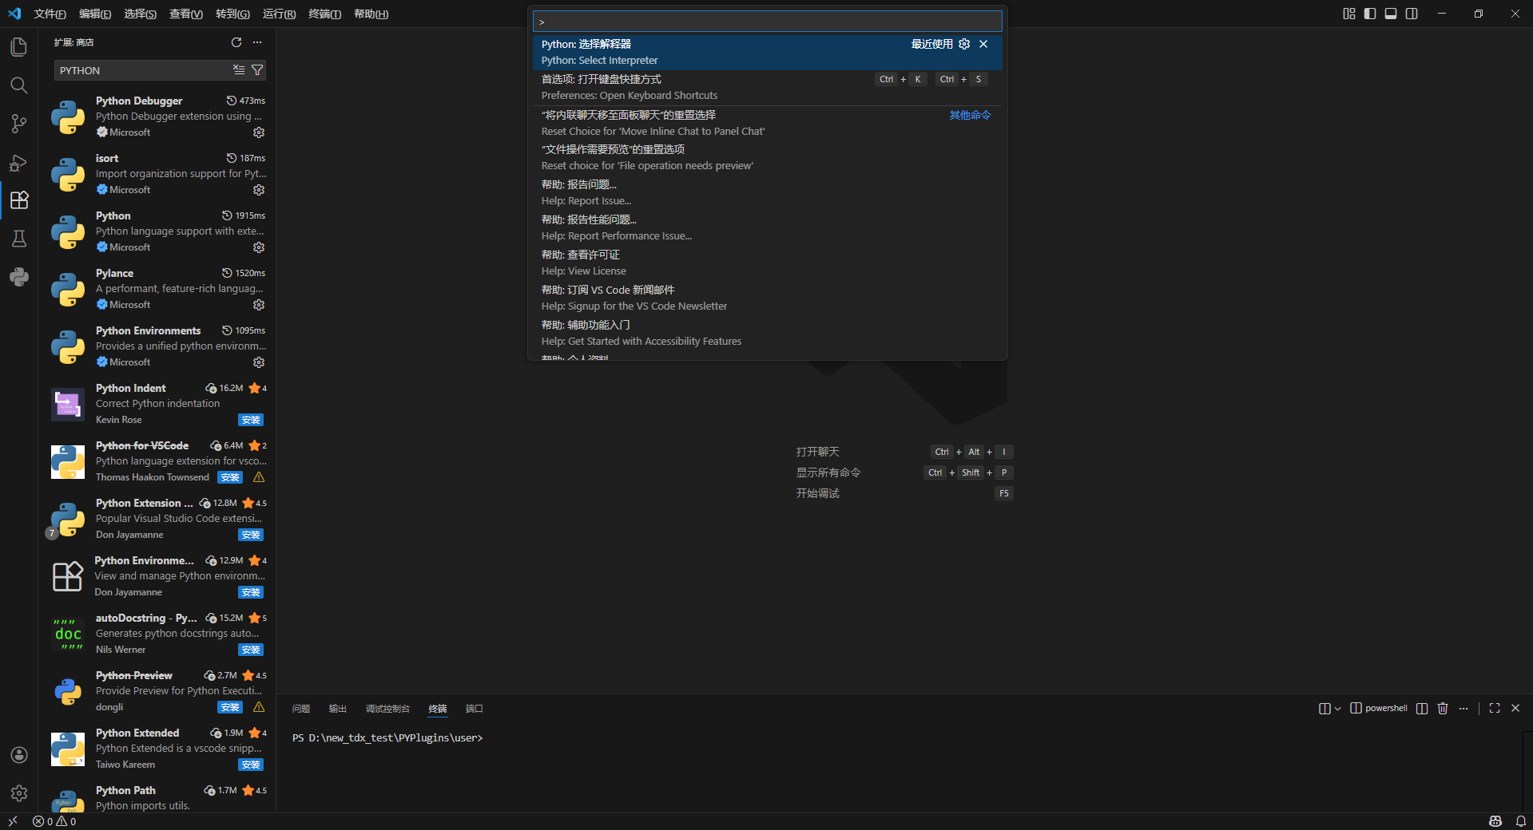The width and height of the screenshot is (1533, 830).
Task: Open the Search view in activity bar
Action: click(19, 85)
